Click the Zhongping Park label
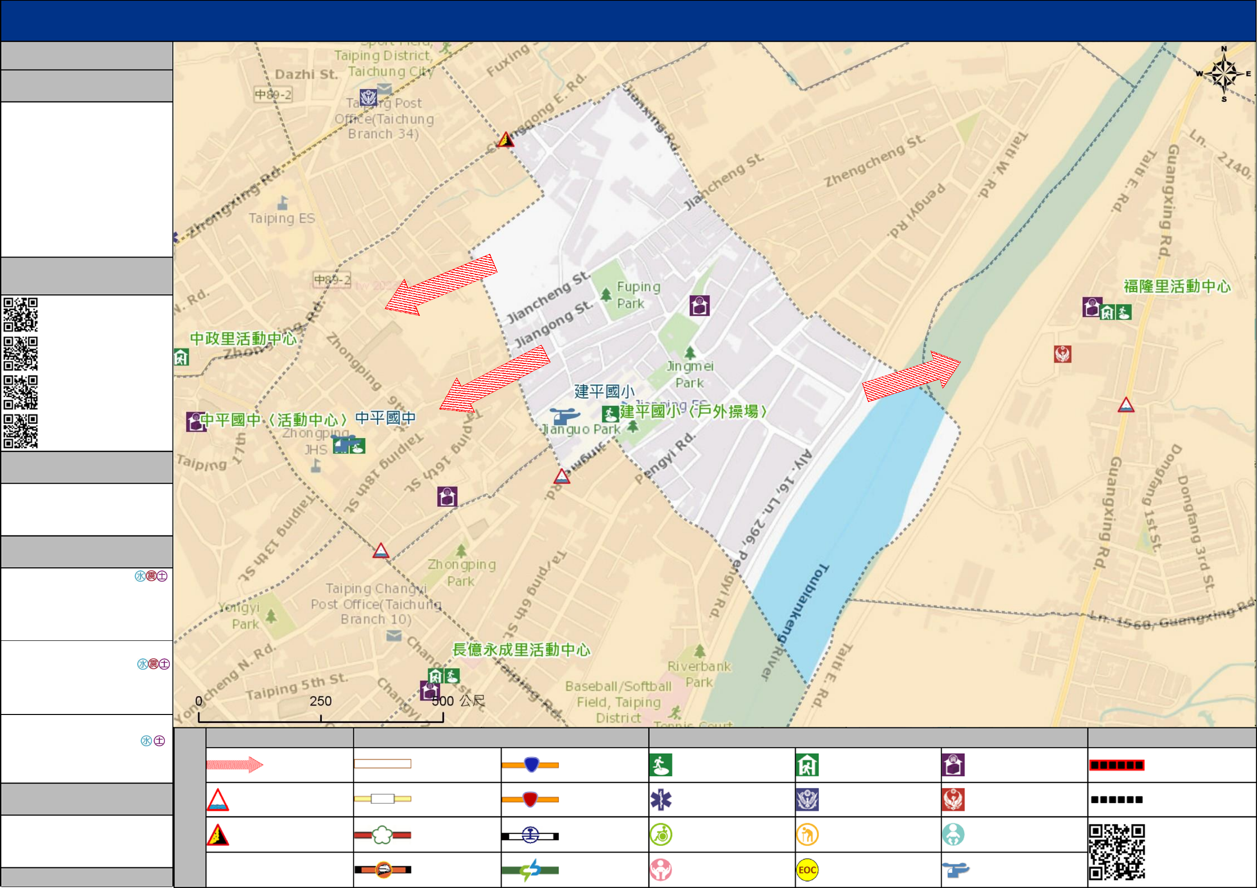 pyautogui.click(x=462, y=572)
